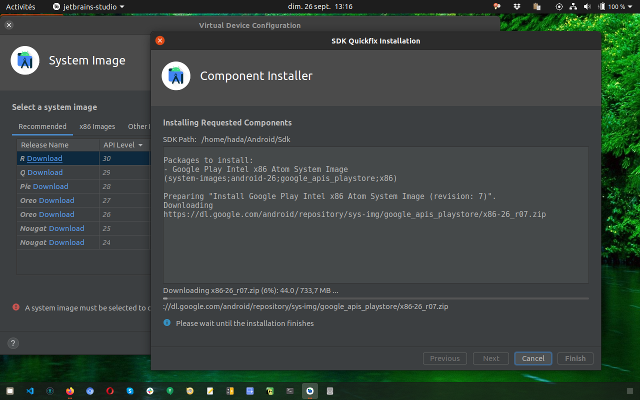Click the Dropbox tray icon
Screen dimensions: 640x400
click(517, 6)
